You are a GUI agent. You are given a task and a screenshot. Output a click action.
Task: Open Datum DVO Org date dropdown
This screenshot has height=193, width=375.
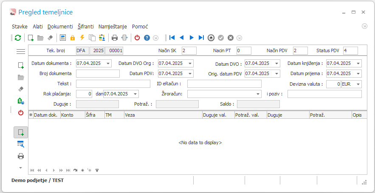point(190,63)
